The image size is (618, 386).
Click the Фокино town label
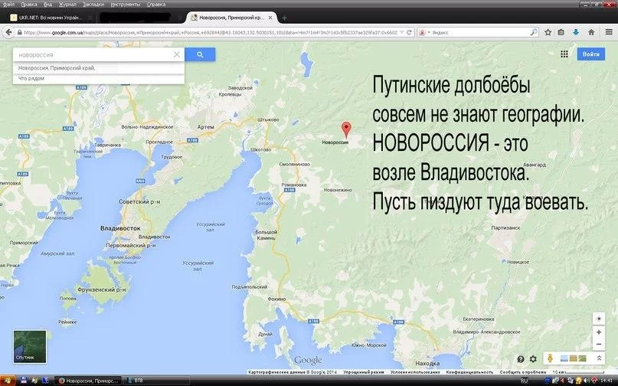point(276,299)
